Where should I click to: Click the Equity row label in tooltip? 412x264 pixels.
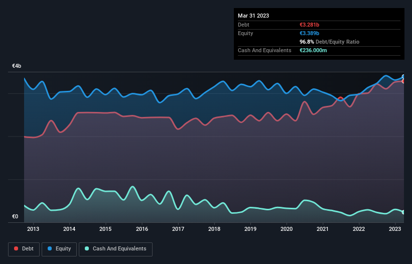click(x=245, y=33)
